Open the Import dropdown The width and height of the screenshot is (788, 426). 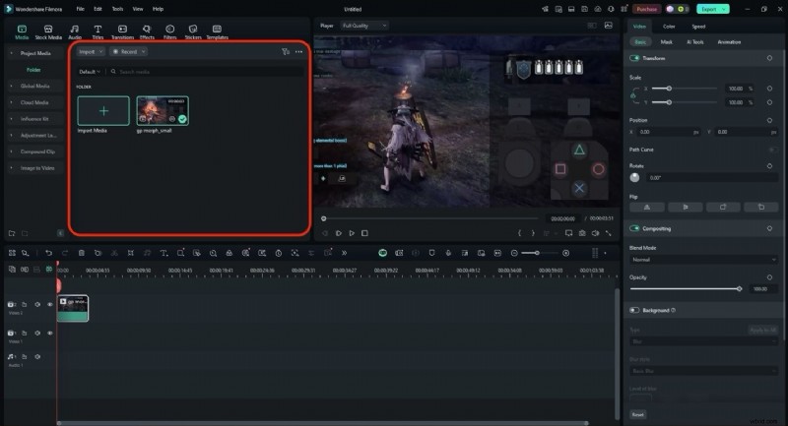[x=91, y=52]
